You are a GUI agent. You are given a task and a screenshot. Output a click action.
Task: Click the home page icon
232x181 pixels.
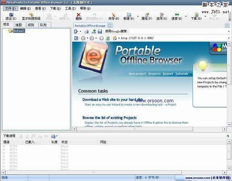[115, 38]
